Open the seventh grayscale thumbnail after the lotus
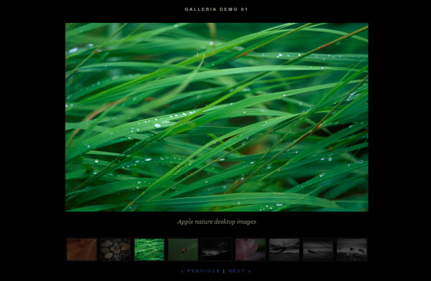 click(284, 249)
